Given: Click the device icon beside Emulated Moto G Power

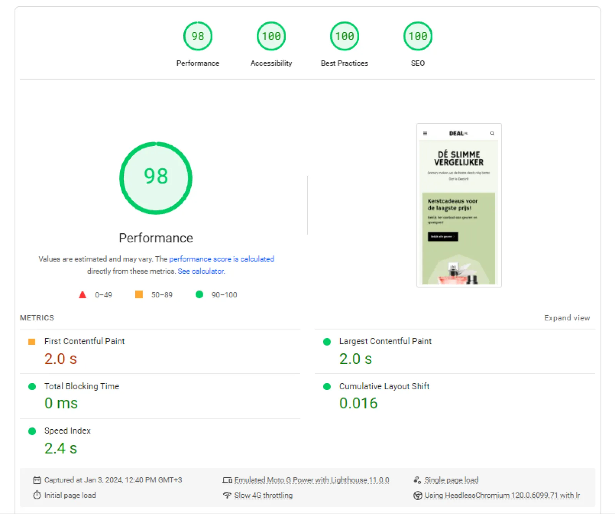Looking at the screenshot, I should 227,480.
